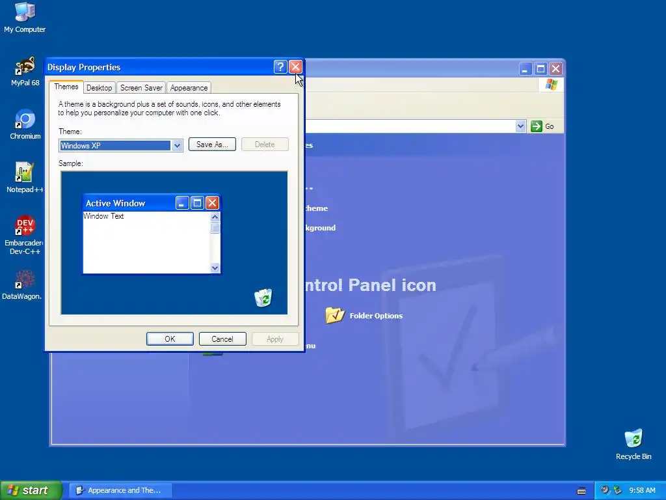Switch to the Themes tab
The width and height of the screenshot is (666, 500).
[x=66, y=87]
